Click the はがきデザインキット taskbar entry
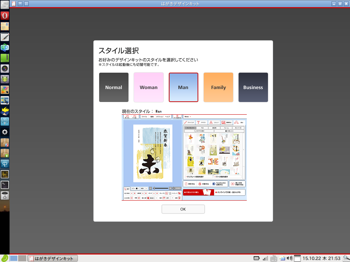Viewport: 350px width, 262px height. coord(53,258)
